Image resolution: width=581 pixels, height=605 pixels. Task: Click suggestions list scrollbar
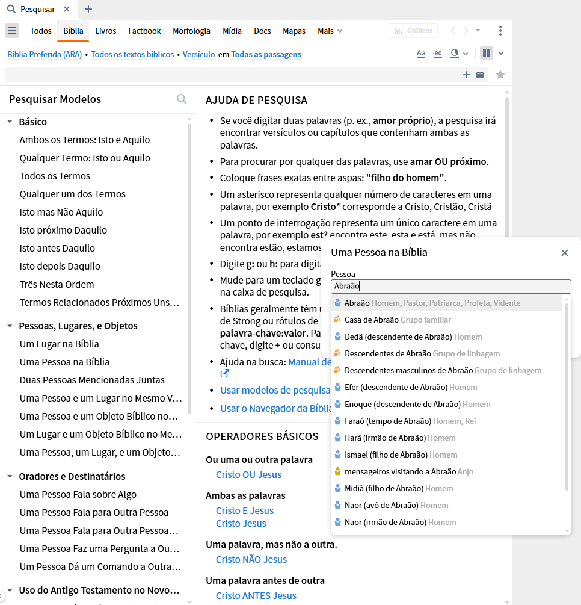point(567,397)
